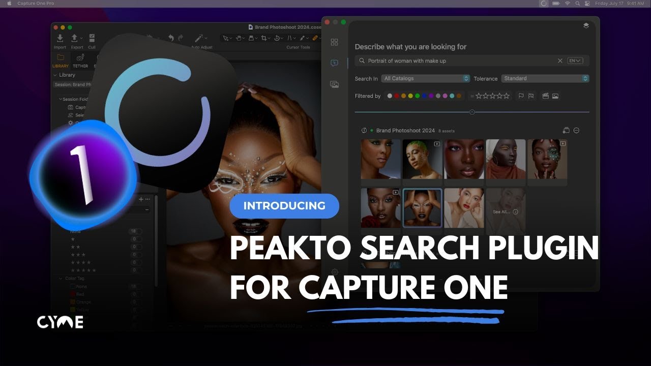
Task: Collapse the Color Tag filter group
Action: (x=60, y=279)
